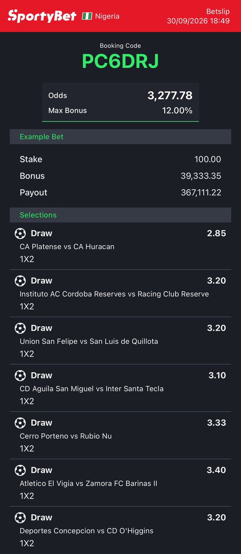Click the Stake amount 100.00
Image resolution: width=241 pixels, height=554 pixels.
coord(208,159)
